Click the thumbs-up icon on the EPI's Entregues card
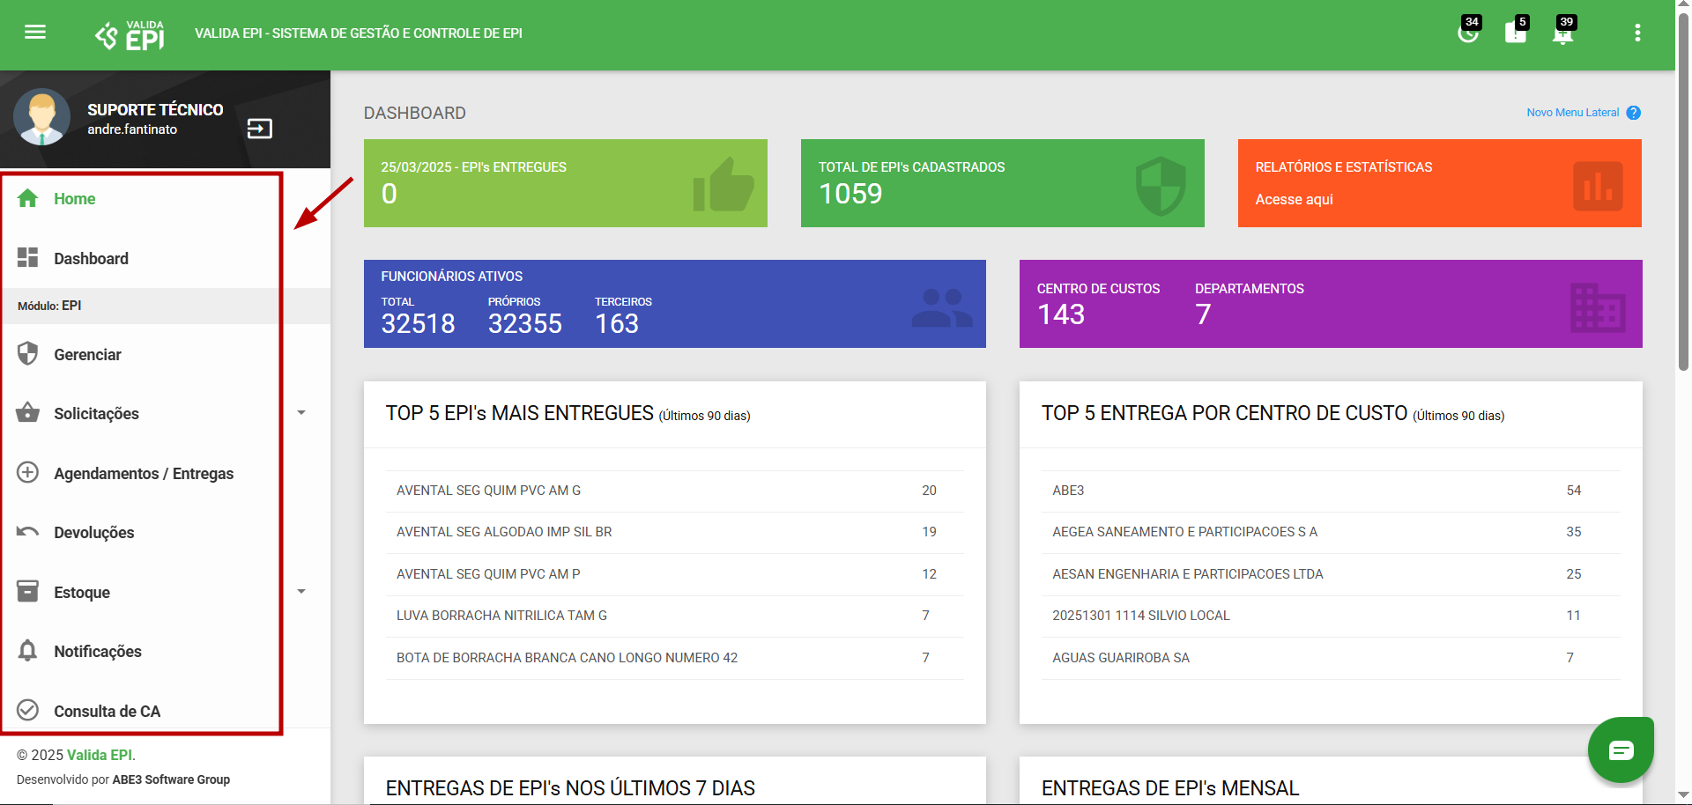Screen dimensions: 1692x805 (x=723, y=184)
